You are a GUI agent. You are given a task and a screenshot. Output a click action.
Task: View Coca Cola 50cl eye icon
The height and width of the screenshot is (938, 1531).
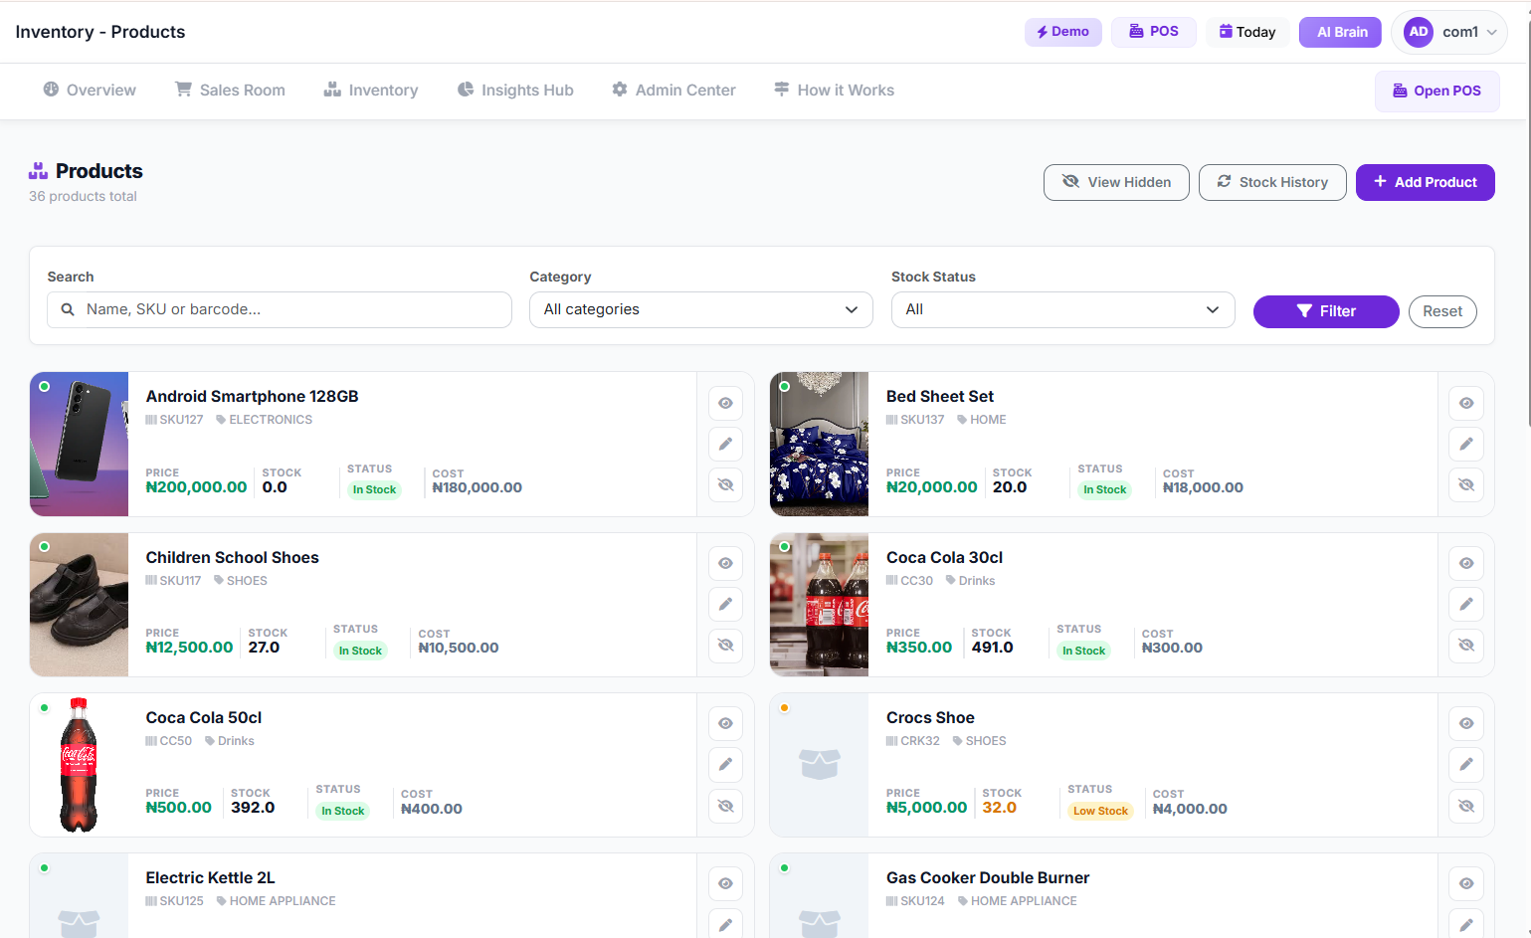725,723
